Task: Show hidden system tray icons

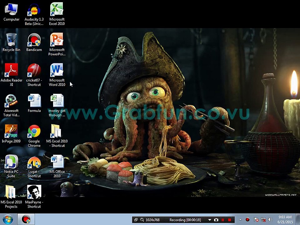Action: [x=240, y=219]
